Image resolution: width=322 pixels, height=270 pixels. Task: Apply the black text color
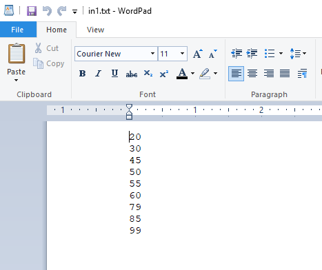[x=182, y=74]
